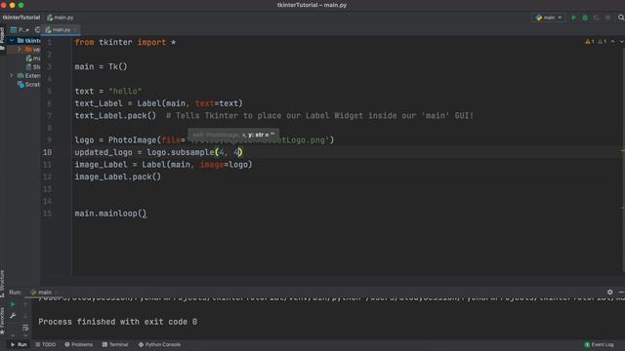Click the 'main = Tk()' line
The height and width of the screenshot is (351, 625).
[x=101, y=66]
